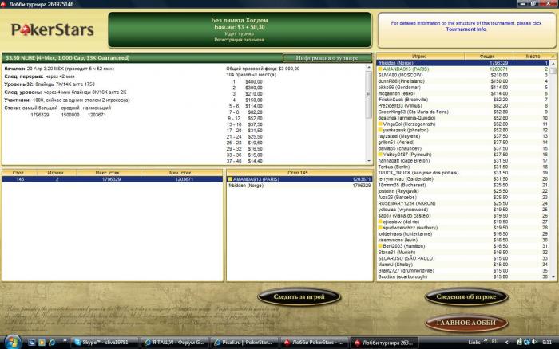Screen dimensions: 559x349
Task: Sort tables by 'Мин. стек' column header
Action: click(x=181, y=173)
